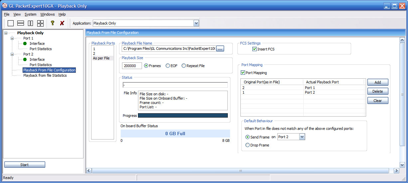Screen dimensions: 408x183
Task: Collapse the Port 1 tree node
Action: pyautogui.click(x=12, y=38)
